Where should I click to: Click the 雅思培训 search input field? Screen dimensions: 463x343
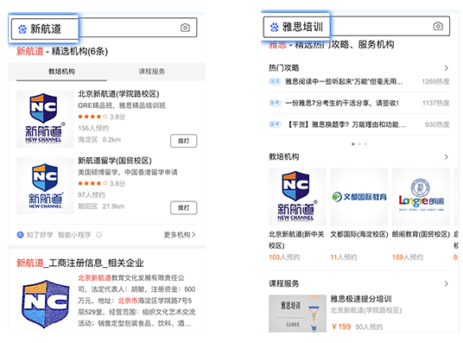tap(357, 27)
